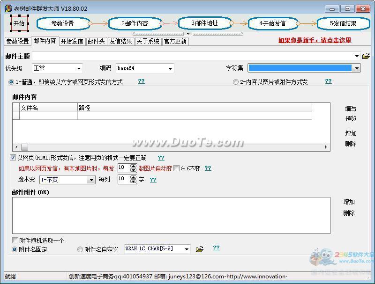Click 删除 beside mail content list
Viewport: 375px width, 284px height.
[x=351, y=144]
